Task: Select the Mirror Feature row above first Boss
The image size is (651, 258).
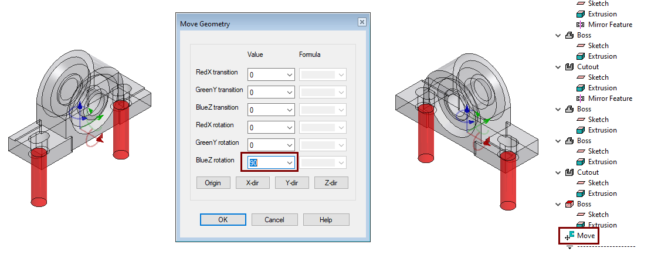Action: pyautogui.click(x=605, y=25)
